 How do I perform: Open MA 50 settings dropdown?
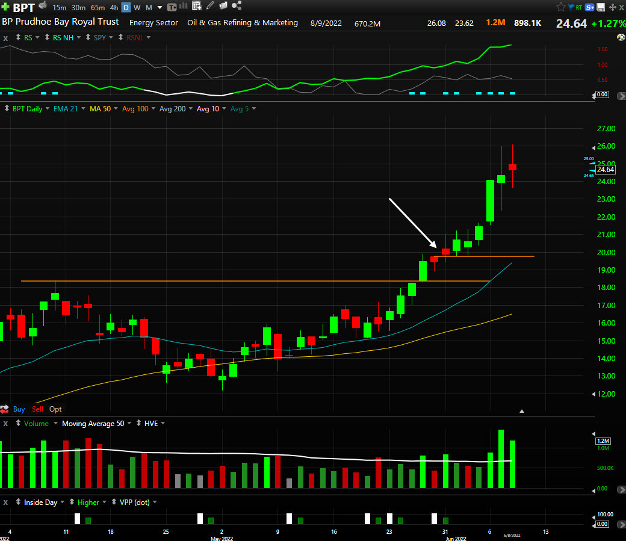[116, 108]
